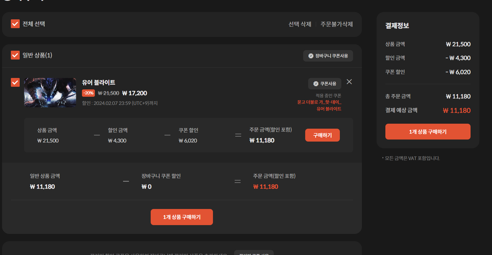Click the discounted price ₩17,200
Screen dimensions: 492x255
coord(135,93)
